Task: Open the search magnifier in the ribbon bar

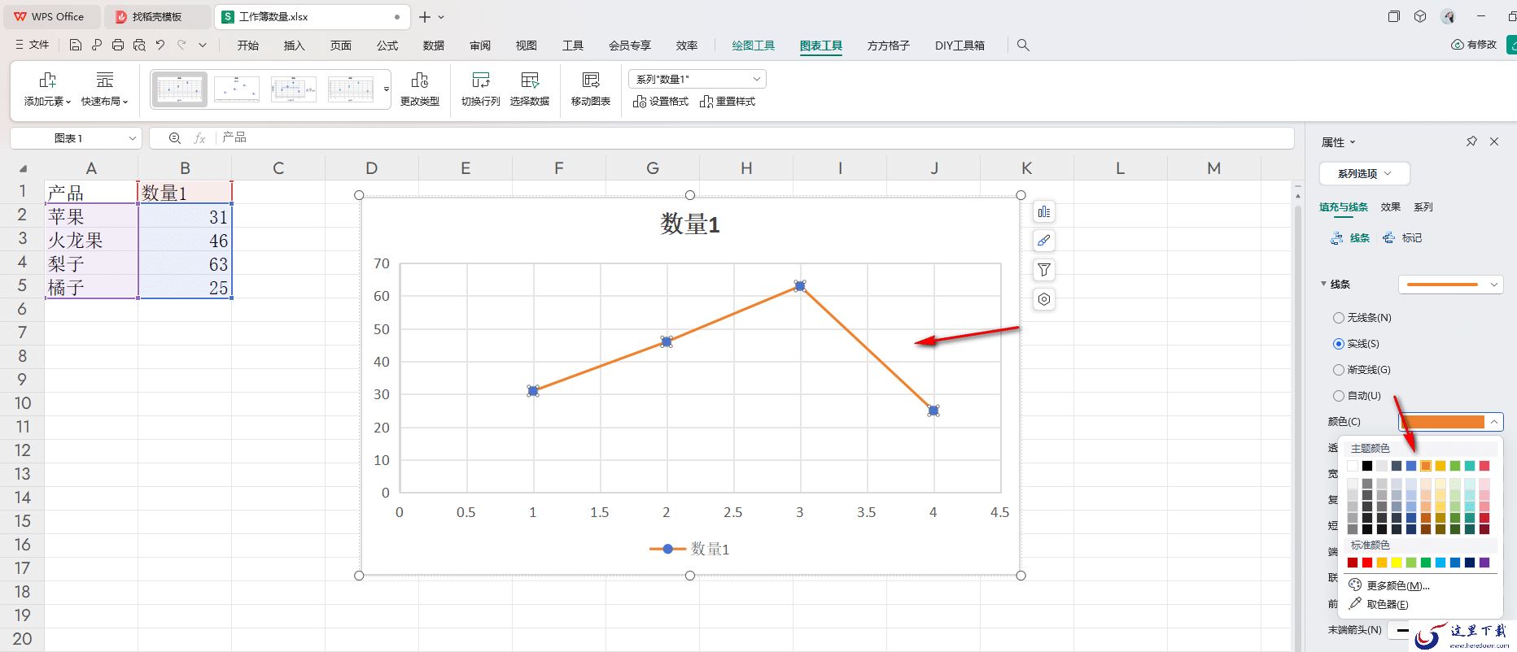Action: coord(1023,46)
